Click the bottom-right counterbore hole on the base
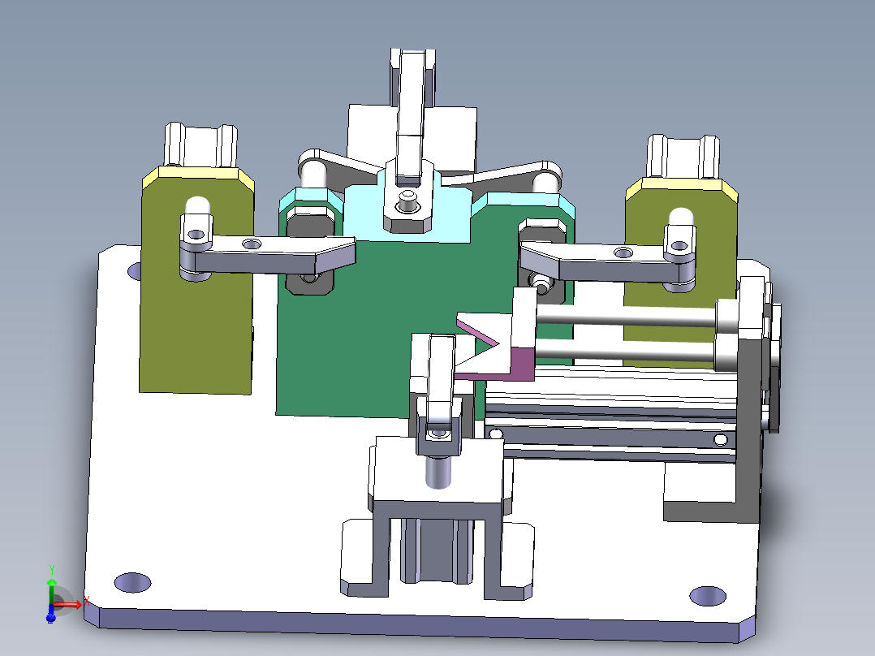Viewport: 875px width, 656px height. 706,595
